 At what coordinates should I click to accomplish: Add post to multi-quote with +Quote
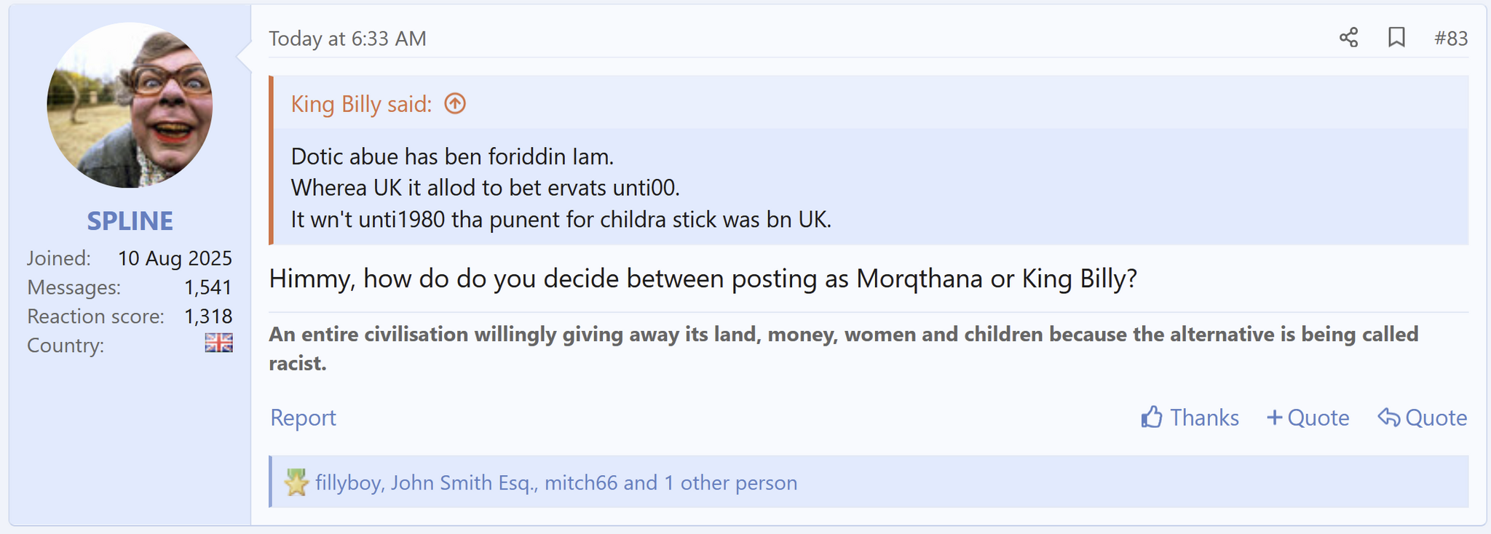coord(1308,418)
